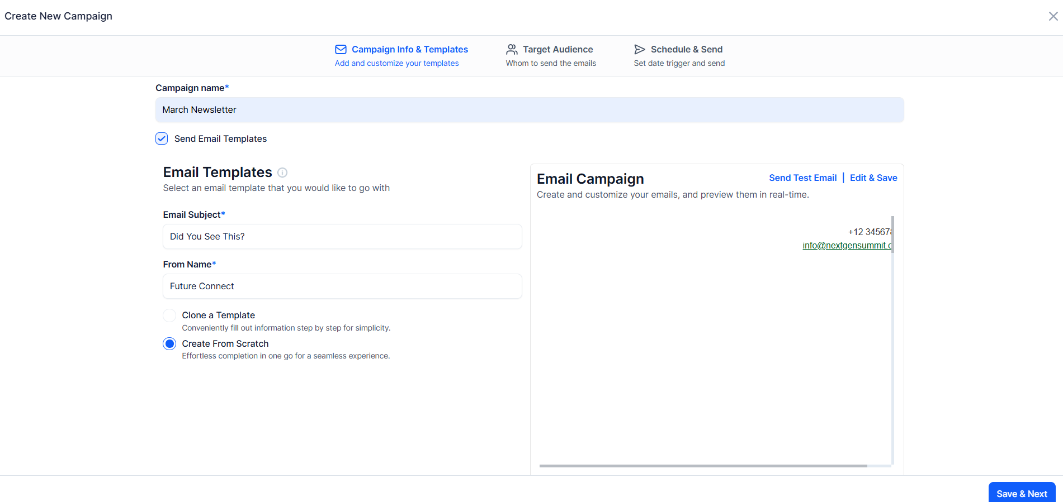1063x502 pixels.
Task: Go to the Schedule & Send step
Action: coord(687,49)
